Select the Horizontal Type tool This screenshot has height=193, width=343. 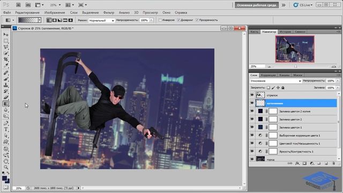point(6,130)
